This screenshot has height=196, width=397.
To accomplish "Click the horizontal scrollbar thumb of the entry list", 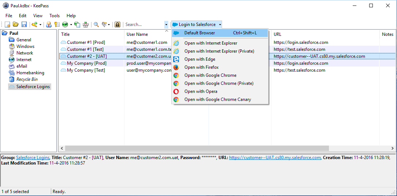I will [197, 148].
